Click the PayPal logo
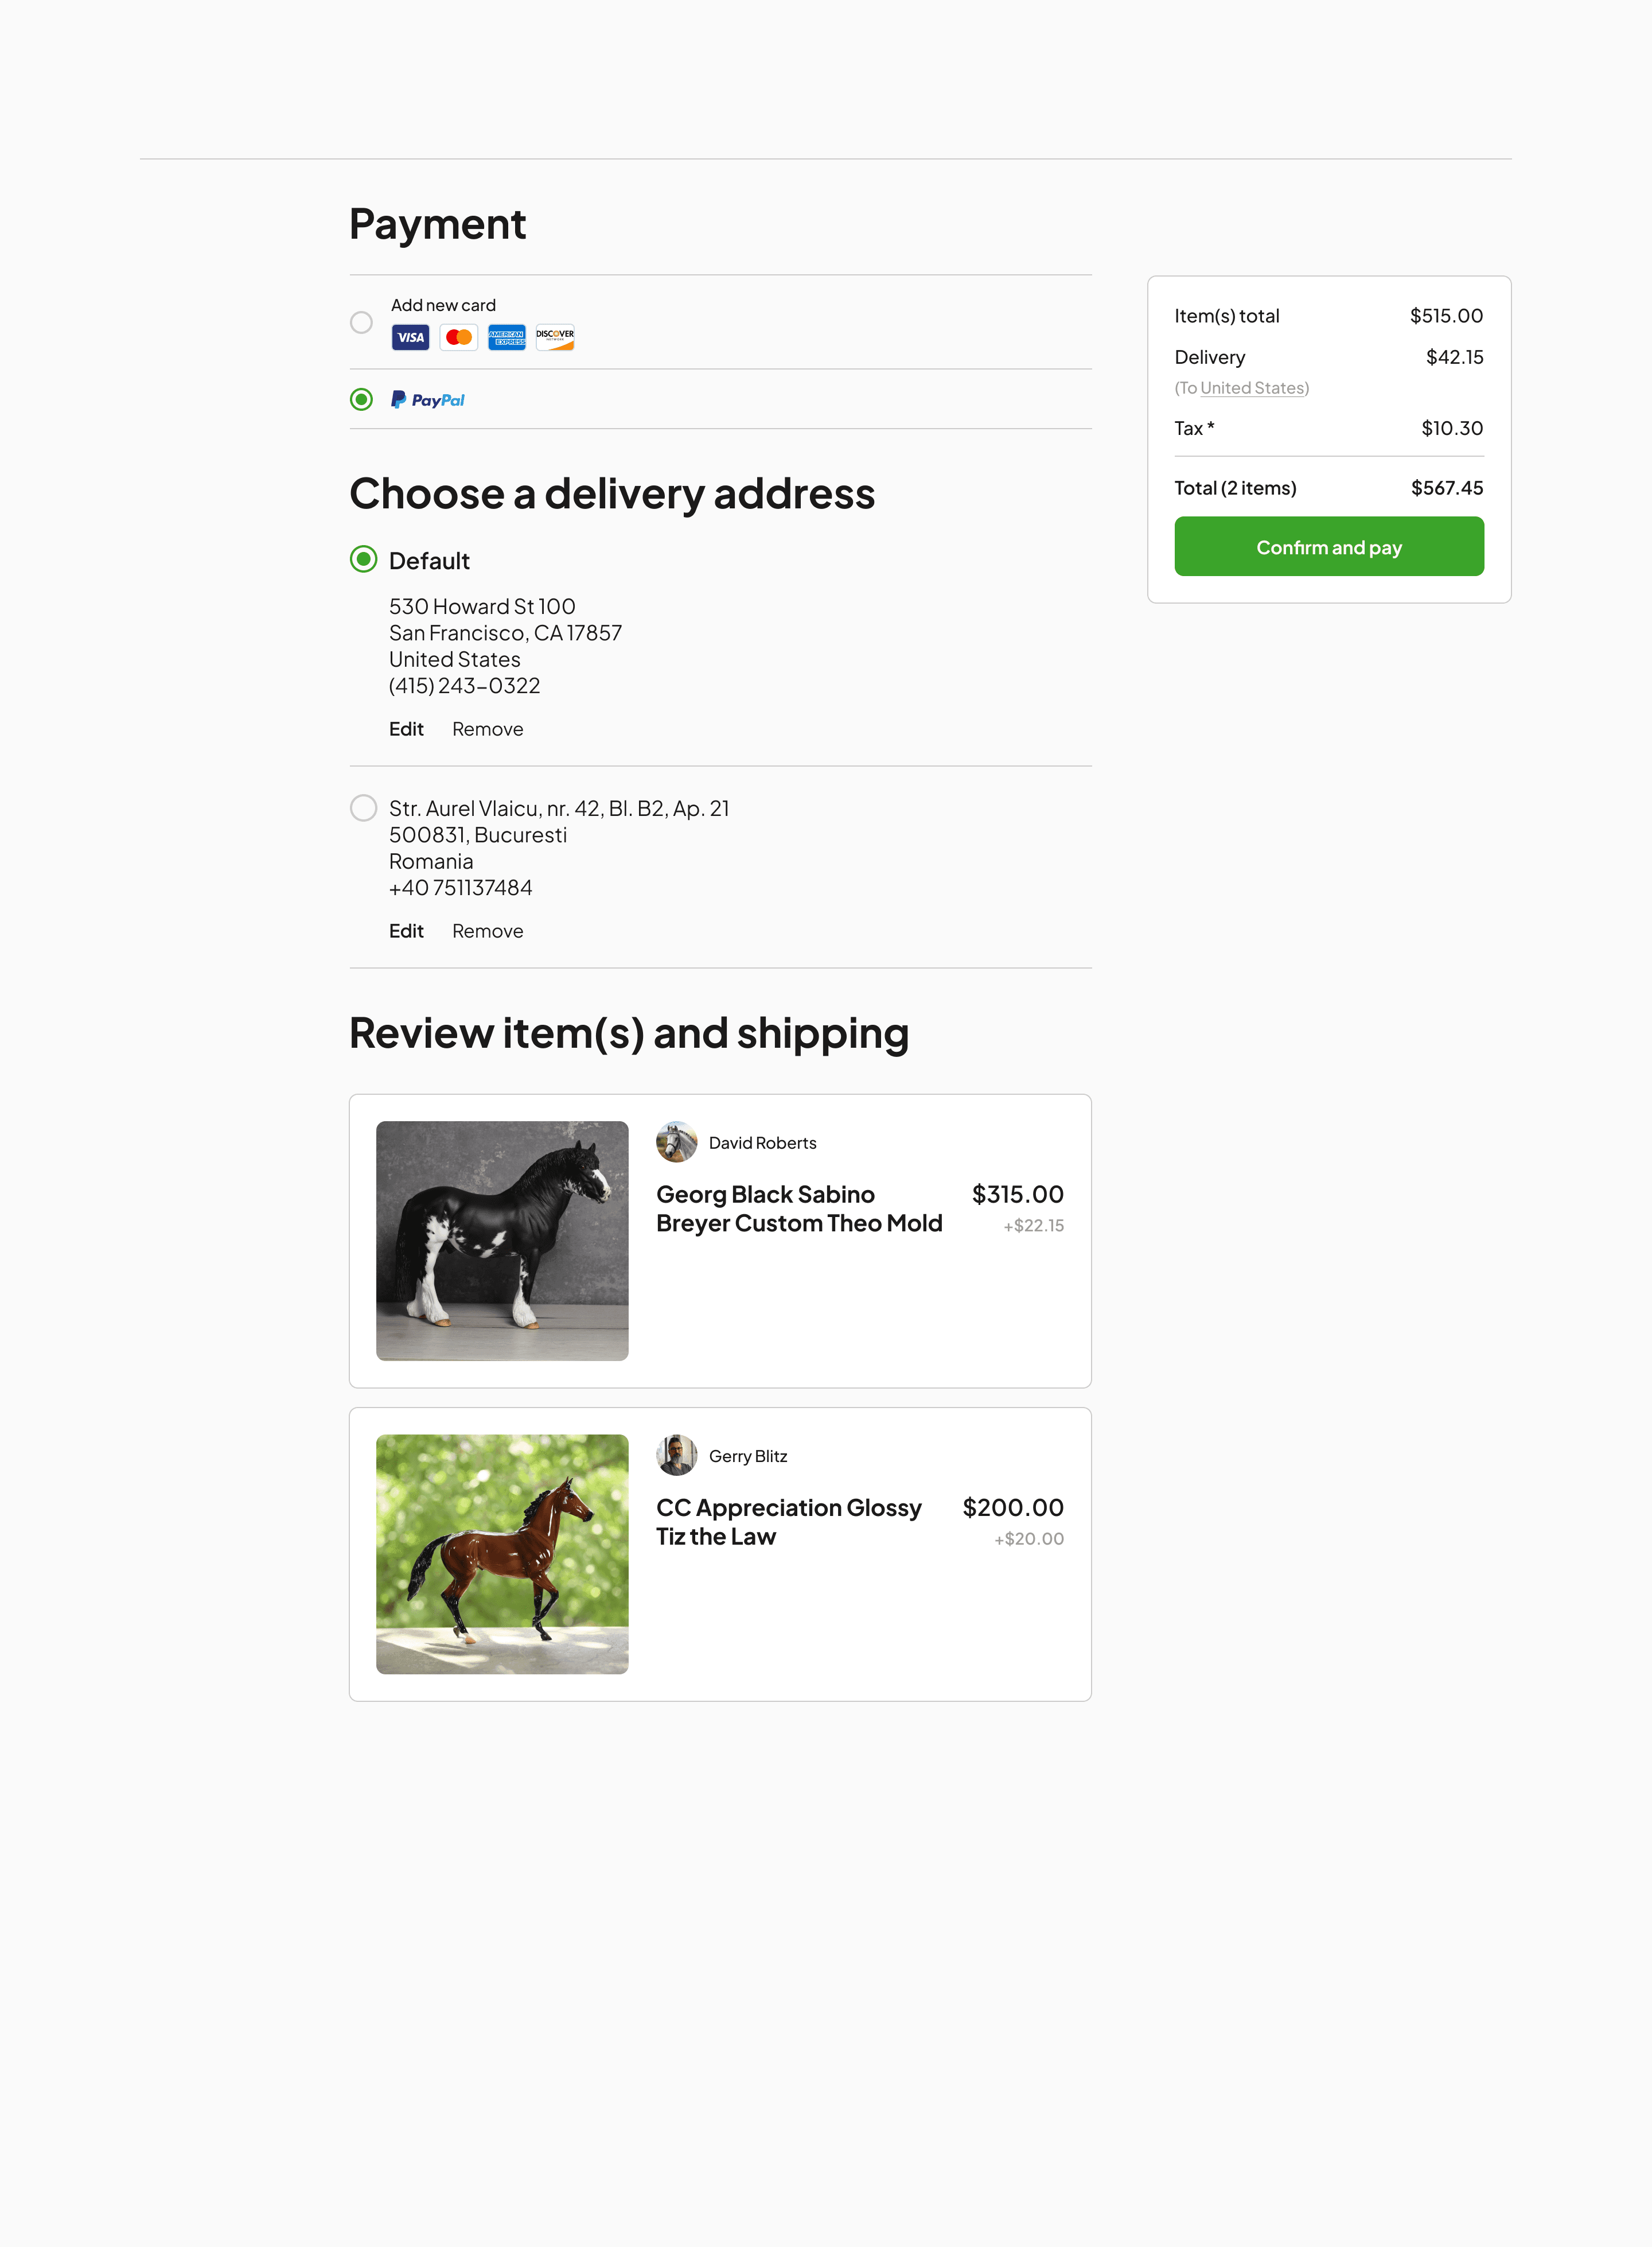Viewport: 1652px width, 2247px height. click(x=427, y=400)
